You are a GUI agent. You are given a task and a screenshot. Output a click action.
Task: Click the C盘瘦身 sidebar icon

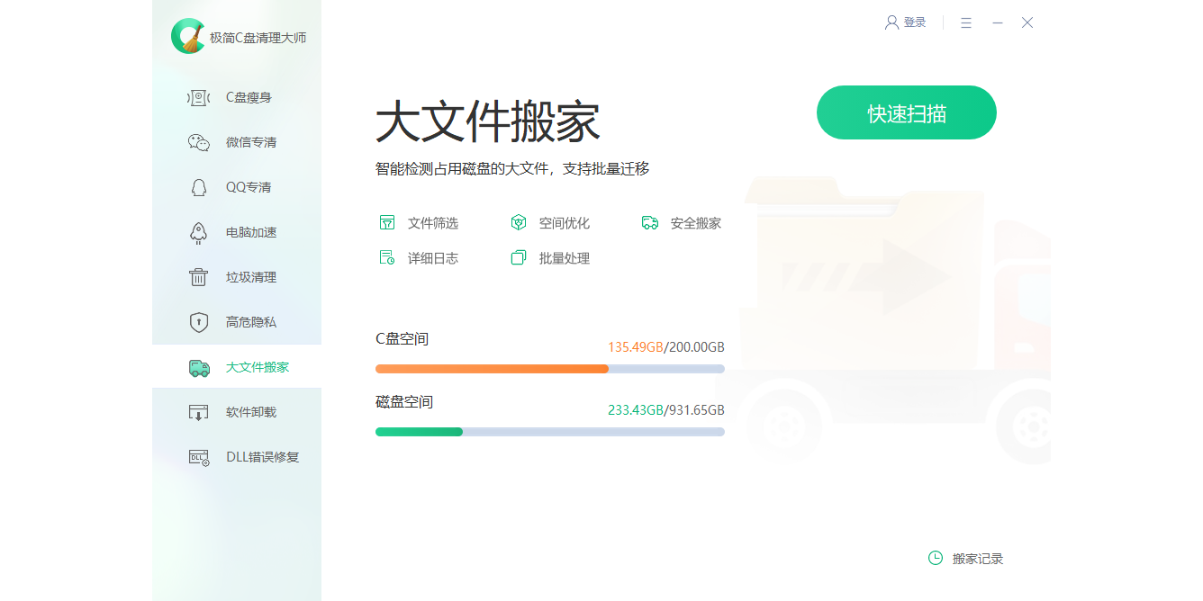(199, 97)
